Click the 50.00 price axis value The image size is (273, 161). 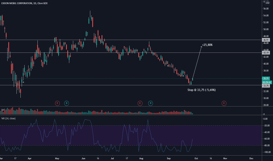pos(266,29)
